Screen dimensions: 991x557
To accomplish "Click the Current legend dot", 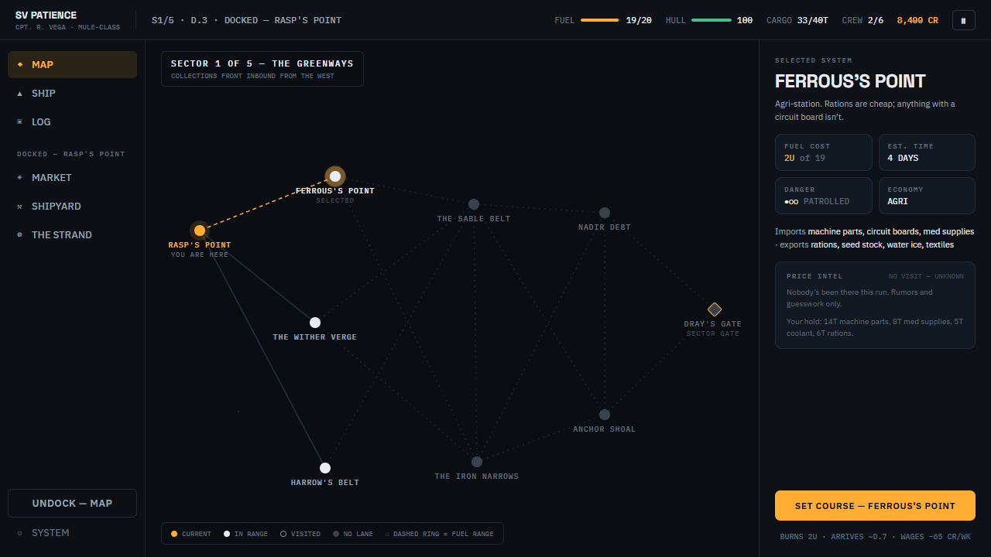I will [174, 534].
